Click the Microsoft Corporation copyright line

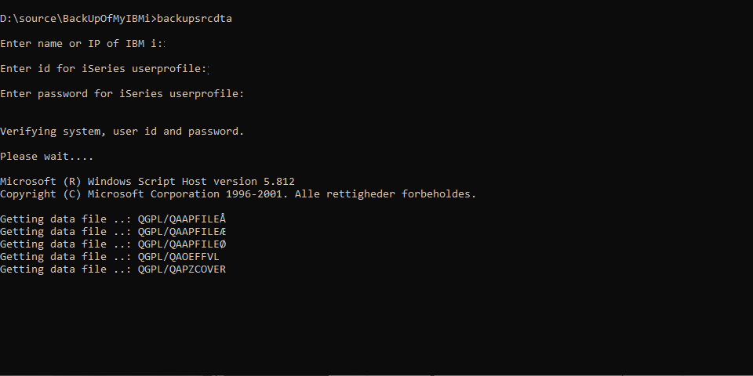tap(238, 193)
